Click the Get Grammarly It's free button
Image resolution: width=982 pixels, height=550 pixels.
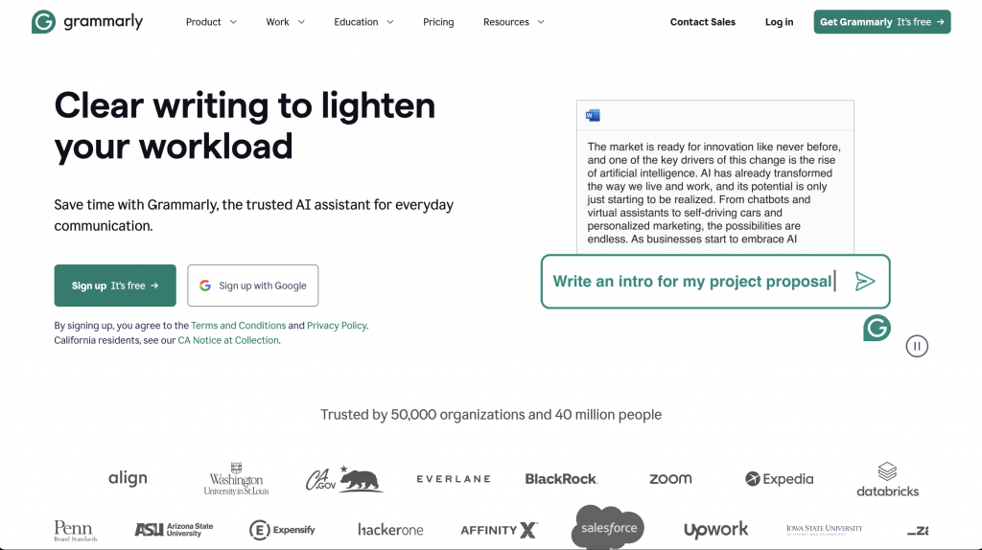click(882, 22)
